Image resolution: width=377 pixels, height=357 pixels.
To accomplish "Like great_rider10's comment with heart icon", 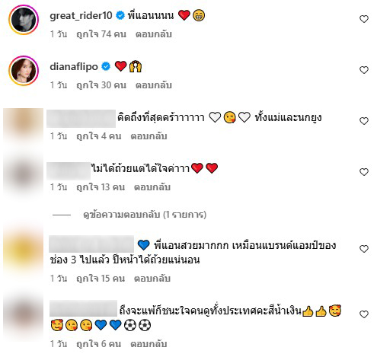I will click(364, 19).
